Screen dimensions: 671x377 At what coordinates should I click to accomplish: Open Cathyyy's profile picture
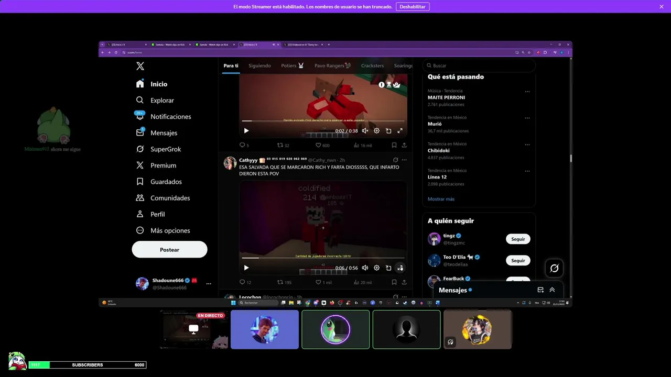coord(230,163)
